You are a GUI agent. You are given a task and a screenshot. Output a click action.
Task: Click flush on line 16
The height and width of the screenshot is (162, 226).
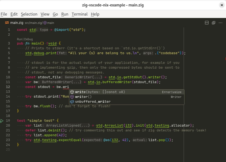pos(45,106)
